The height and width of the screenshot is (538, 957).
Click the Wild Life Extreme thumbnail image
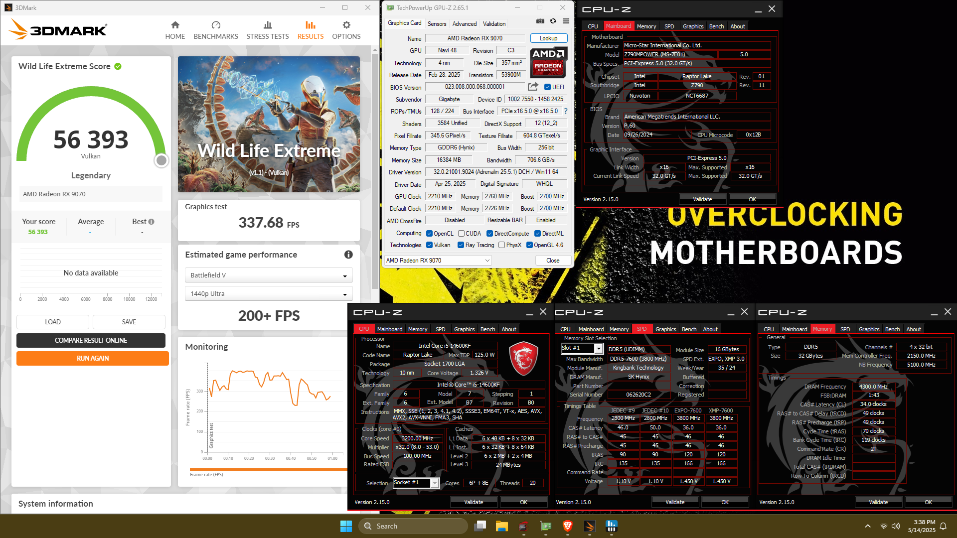pyautogui.click(x=269, y=124)
